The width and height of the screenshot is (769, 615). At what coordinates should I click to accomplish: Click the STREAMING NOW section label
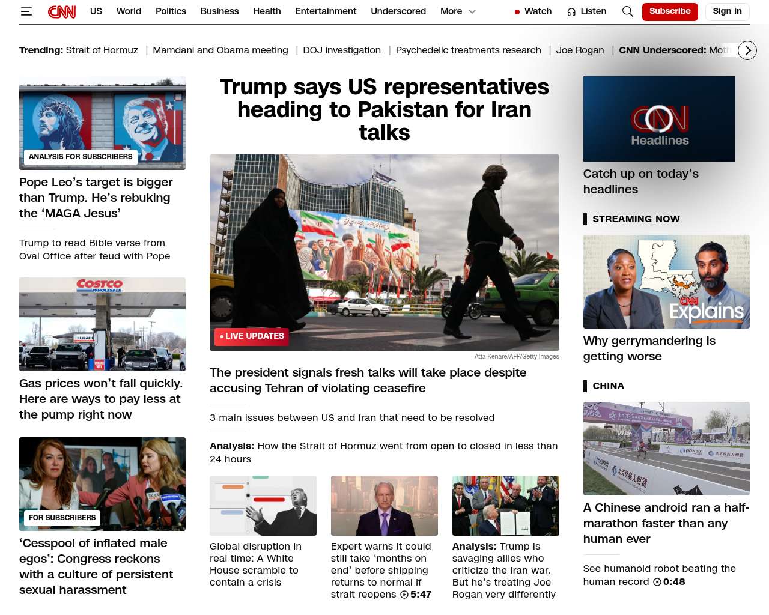[636, 219]
